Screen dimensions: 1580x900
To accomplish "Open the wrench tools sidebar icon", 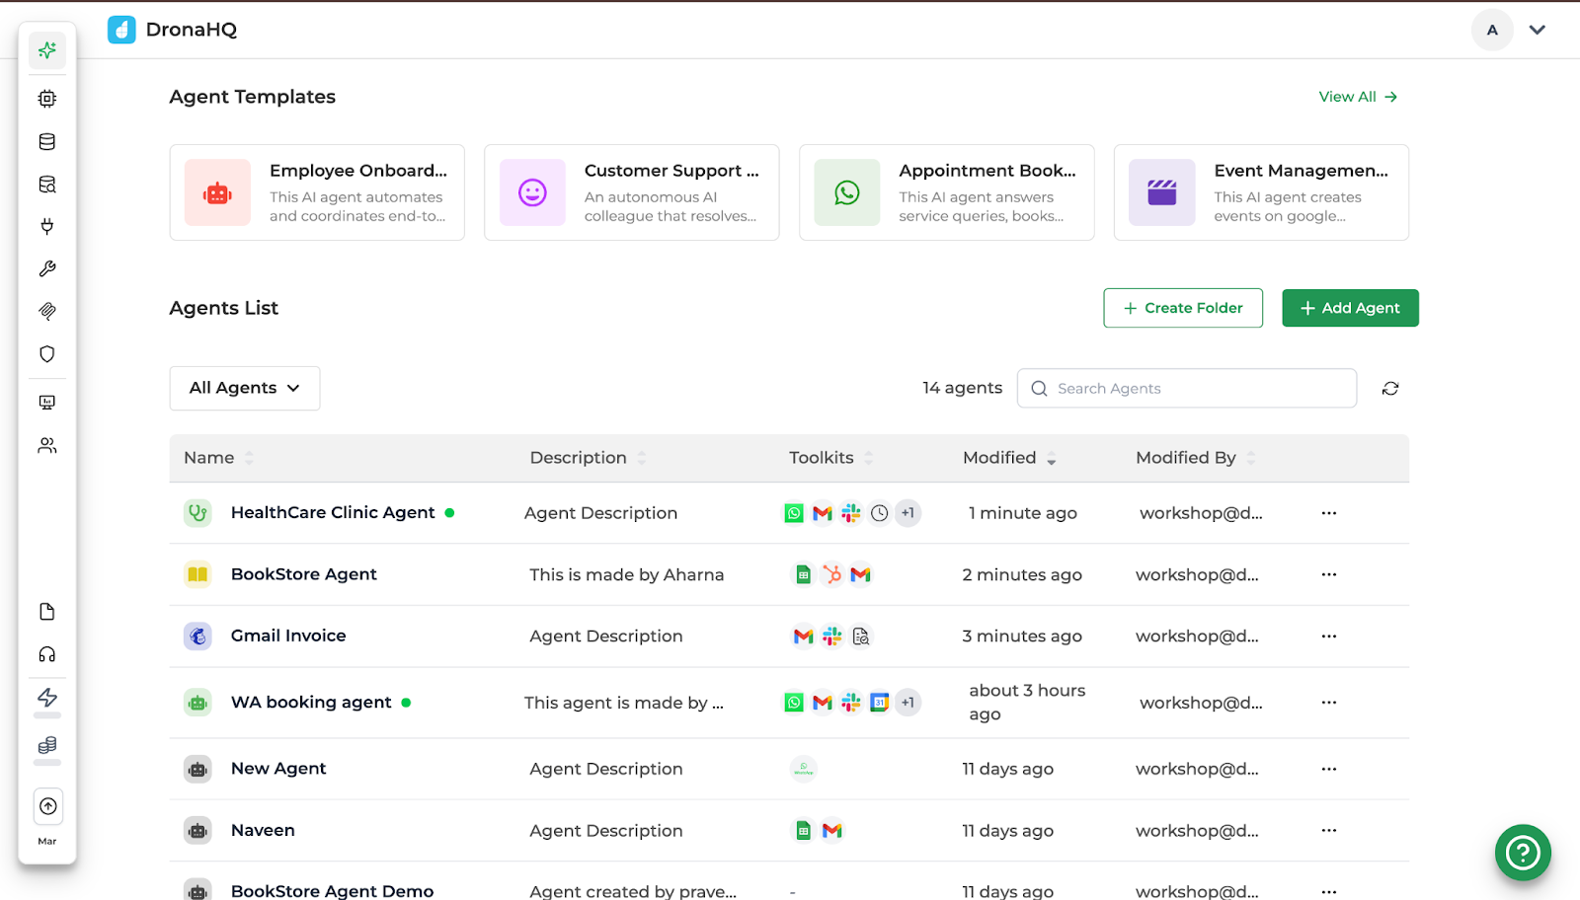I will pos(46,269).
